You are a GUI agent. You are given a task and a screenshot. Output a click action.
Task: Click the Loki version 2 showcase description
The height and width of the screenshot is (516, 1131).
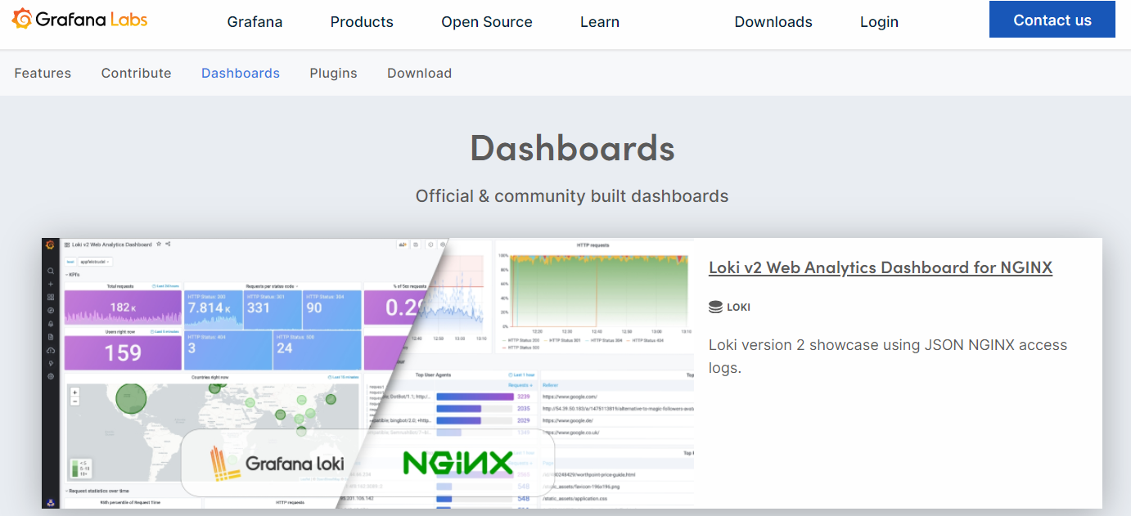click(888, 357)
